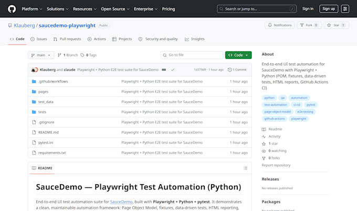
Task: Open the pytest.ini file
Action: coord(46,143)
